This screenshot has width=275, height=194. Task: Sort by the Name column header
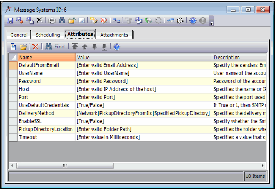point(46,58)
